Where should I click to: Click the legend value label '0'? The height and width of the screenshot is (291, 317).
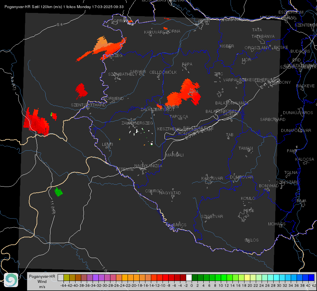(x=192, y=286)
